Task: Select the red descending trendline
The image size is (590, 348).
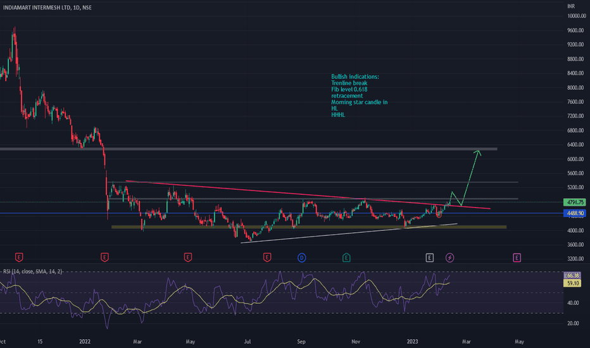Action: pyautogui.click(x=308, y=194)
